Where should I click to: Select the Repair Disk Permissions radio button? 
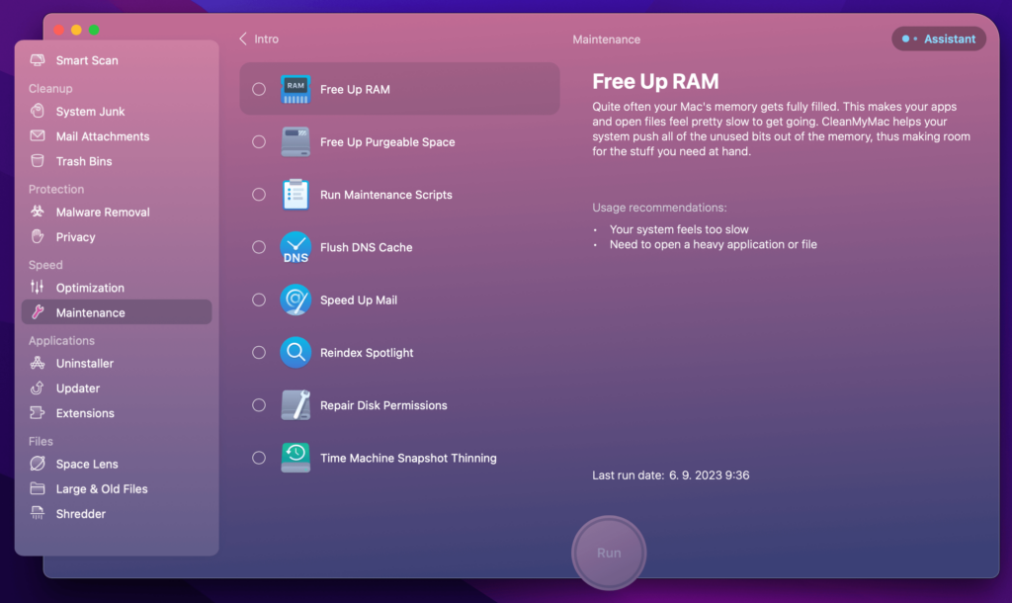[259, 404]
